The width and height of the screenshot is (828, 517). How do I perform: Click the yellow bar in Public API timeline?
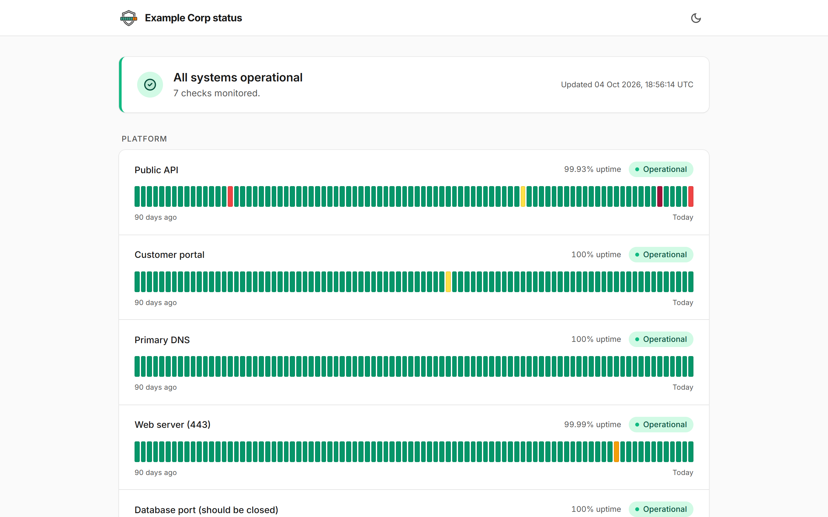[523, 196]
